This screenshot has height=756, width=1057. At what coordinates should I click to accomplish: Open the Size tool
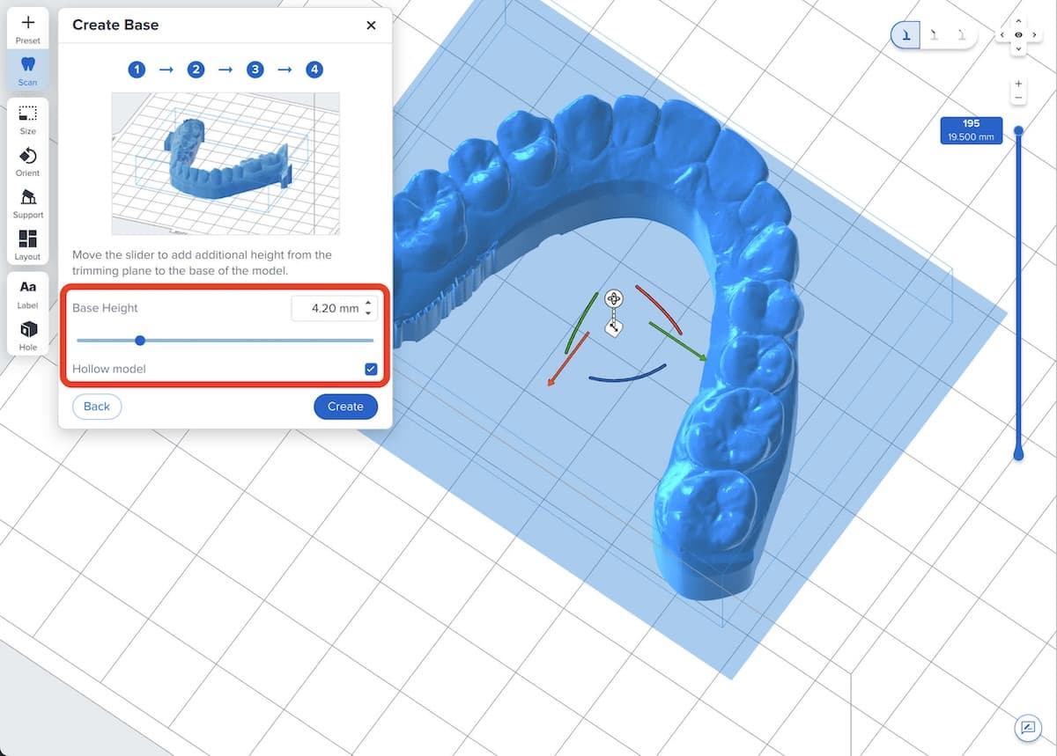click(27, 120)
